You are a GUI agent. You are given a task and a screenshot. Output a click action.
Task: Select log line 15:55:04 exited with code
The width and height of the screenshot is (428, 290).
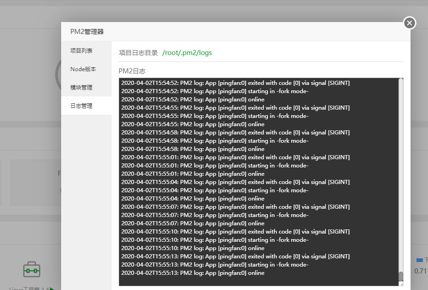click(x=235, y=182)
